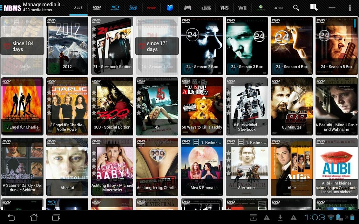Add a new media item with plus
This screenshot has height=224, width=359.
(332, 8)
